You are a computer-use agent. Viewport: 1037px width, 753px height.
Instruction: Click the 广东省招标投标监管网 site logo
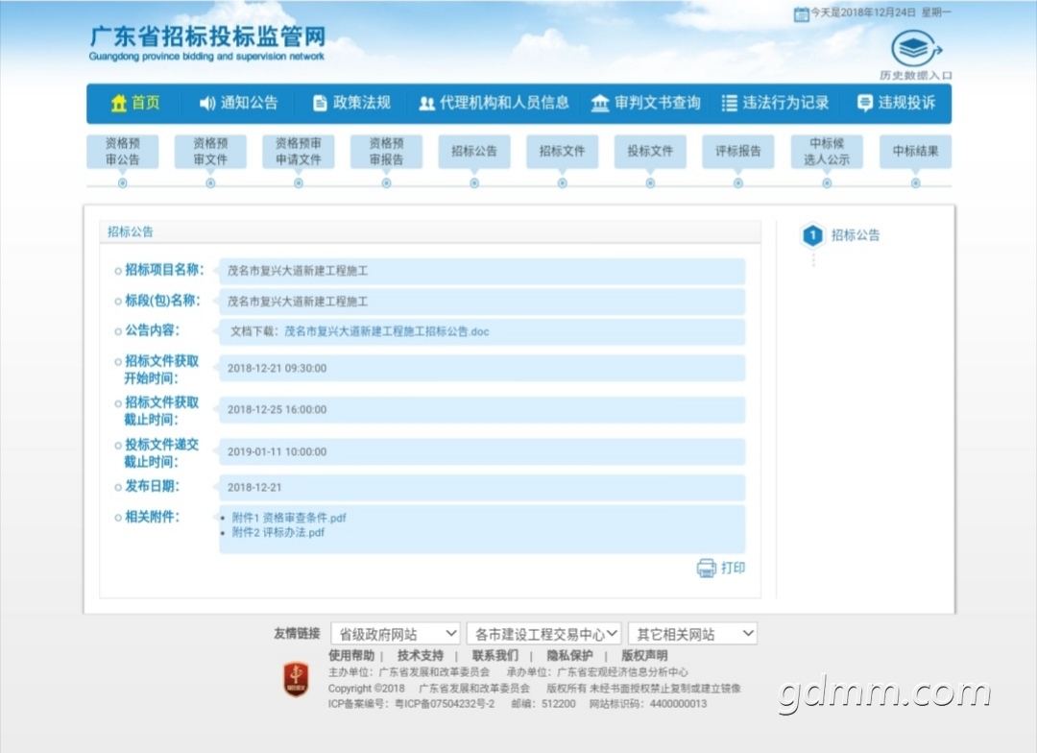coord(207,43)
